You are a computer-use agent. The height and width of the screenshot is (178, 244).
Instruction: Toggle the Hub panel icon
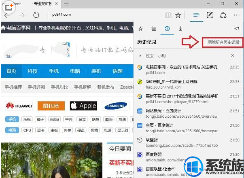(x=196, y=15)
